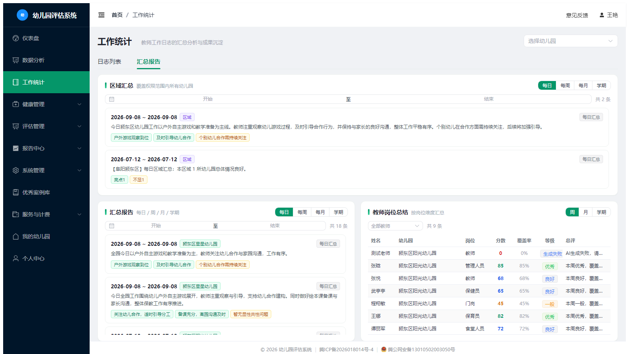Expand the 服务与计费 submenu chevron
Screen dimensions: 629x354
point(79,214)
